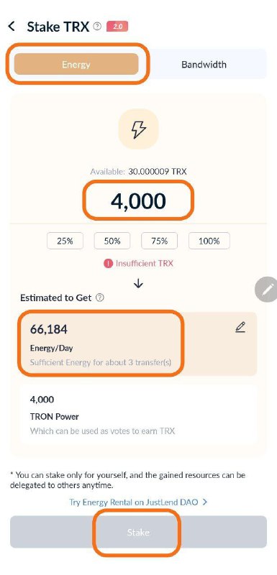Edit estimated energy with the pencil icon
This screenshot has height=575, width=277.
[240, 327]
